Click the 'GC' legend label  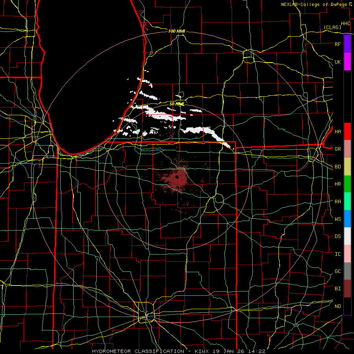(337, 271)
